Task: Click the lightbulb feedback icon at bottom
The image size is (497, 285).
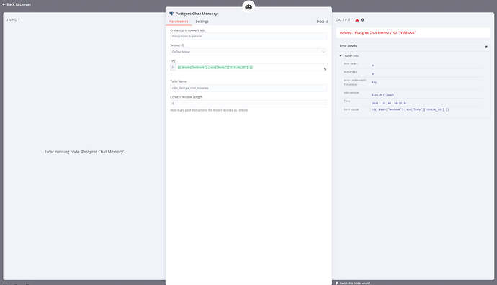Action: tap(336, 283)
